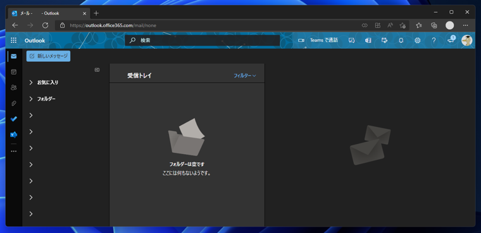Open tracking prevention icon in address bar
The width and height of the screenshot is (481, 233).
click(x=365, y=25)
